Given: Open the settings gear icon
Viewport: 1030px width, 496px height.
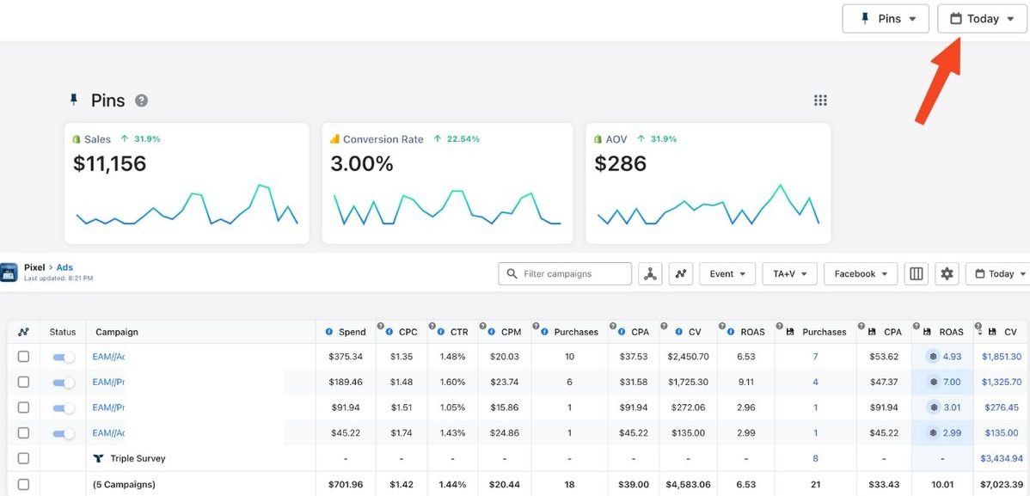Looking at the screenshot, I should click(947, 274).
